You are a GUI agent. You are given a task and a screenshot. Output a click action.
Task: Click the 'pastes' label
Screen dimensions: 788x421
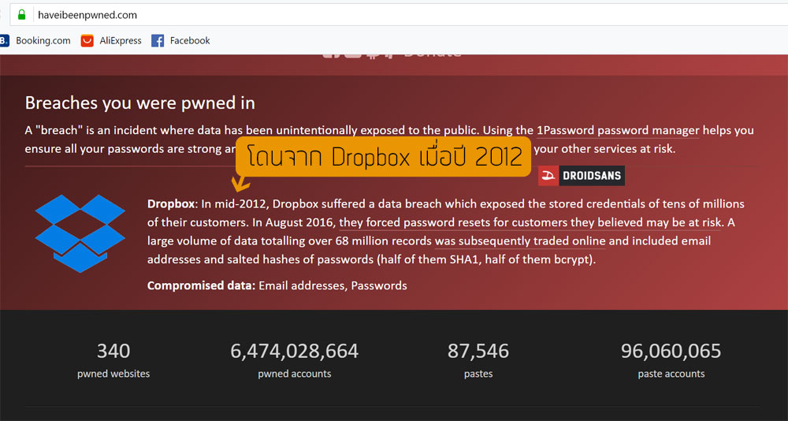click(x=478, y=374)
